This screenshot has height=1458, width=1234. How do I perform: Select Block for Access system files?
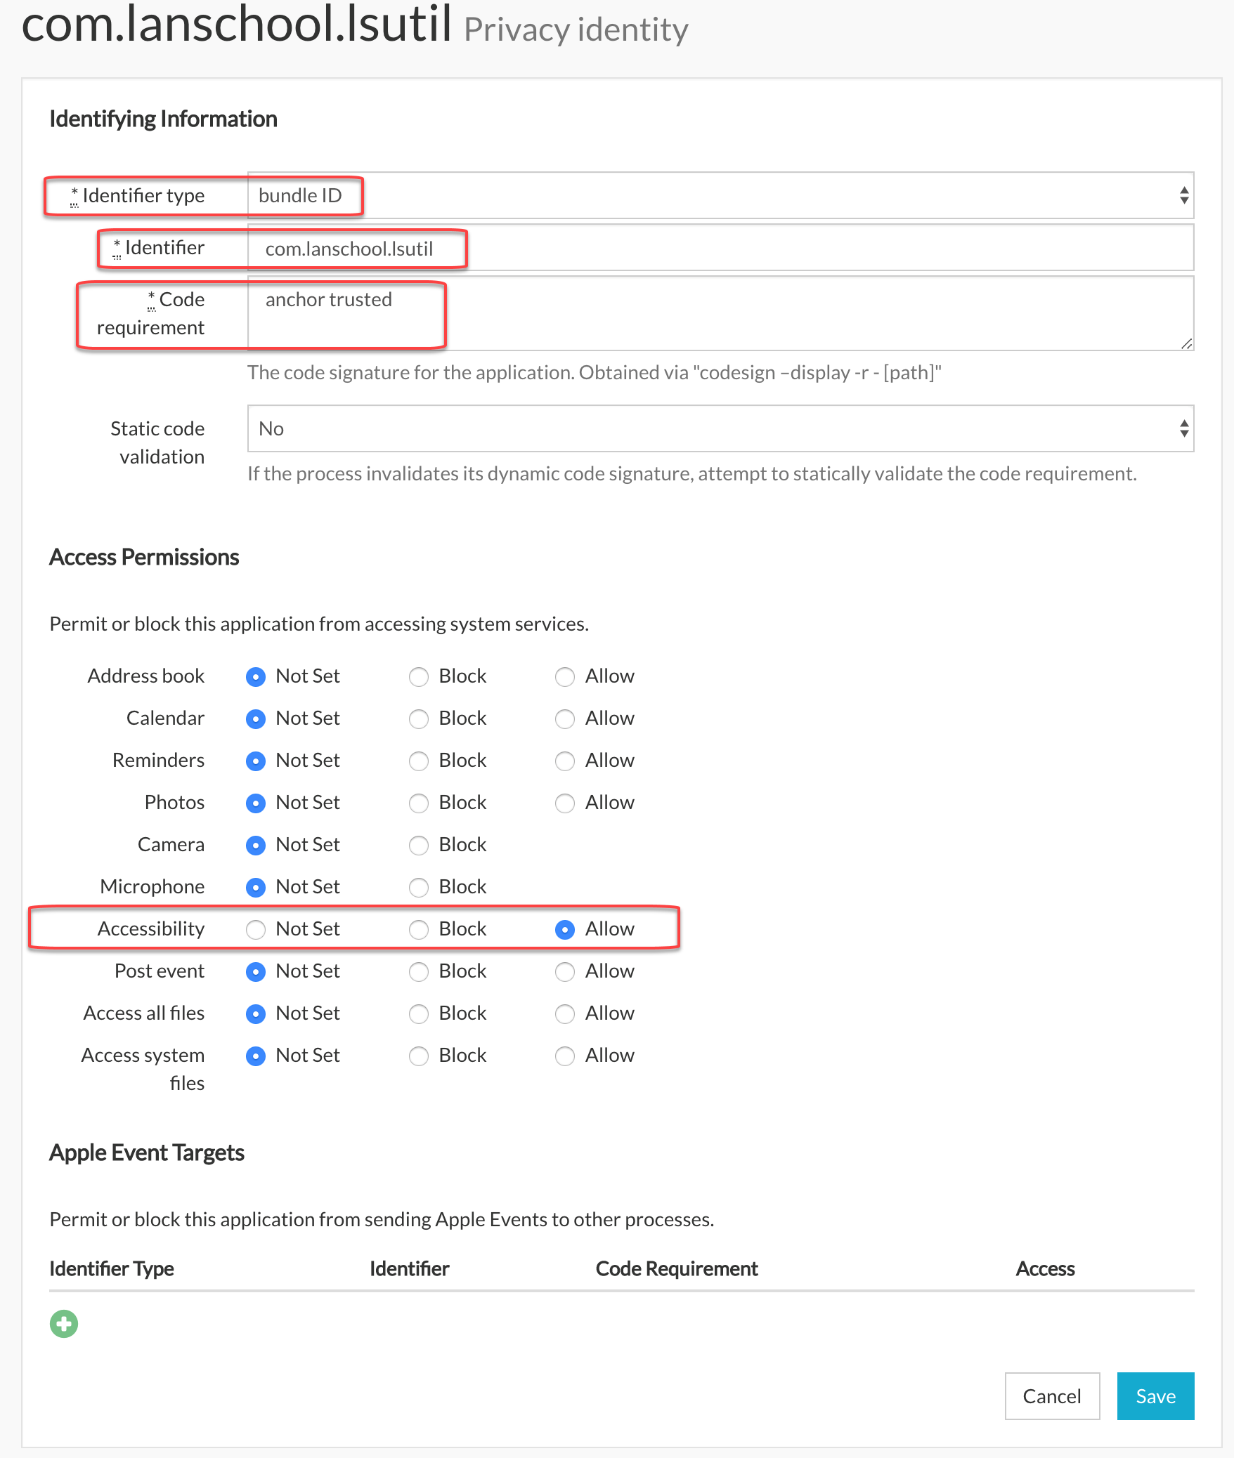(x=419, y=1056)
